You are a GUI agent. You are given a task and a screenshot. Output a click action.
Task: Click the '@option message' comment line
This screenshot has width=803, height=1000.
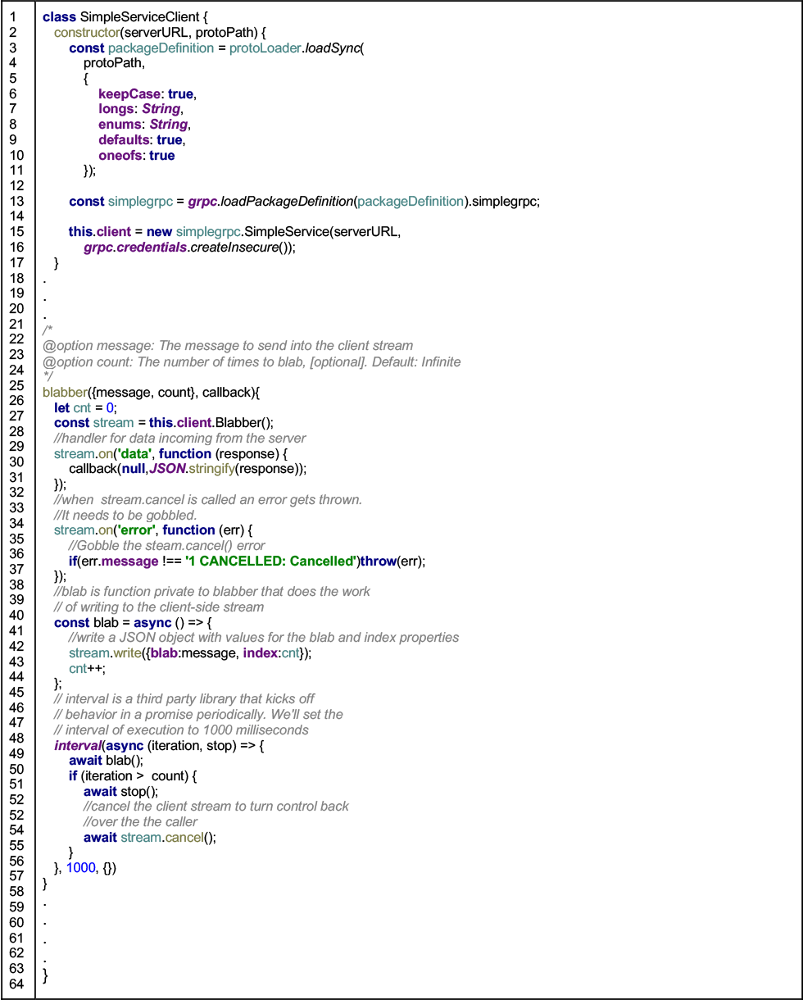pyautogui.click(x=228, y=345)
